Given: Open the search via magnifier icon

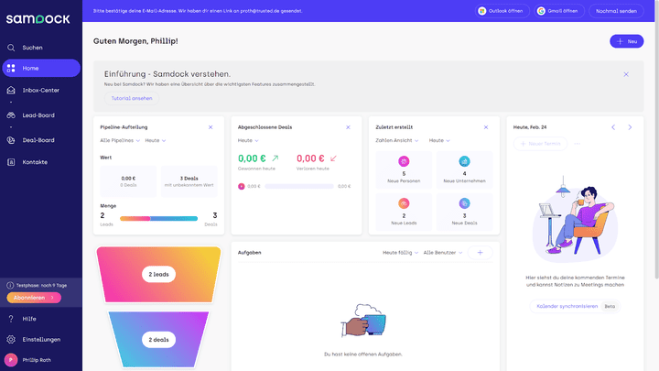Looking at the screenshot, I should [11, 48].
